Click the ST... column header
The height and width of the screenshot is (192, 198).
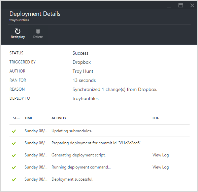[16, 118]
